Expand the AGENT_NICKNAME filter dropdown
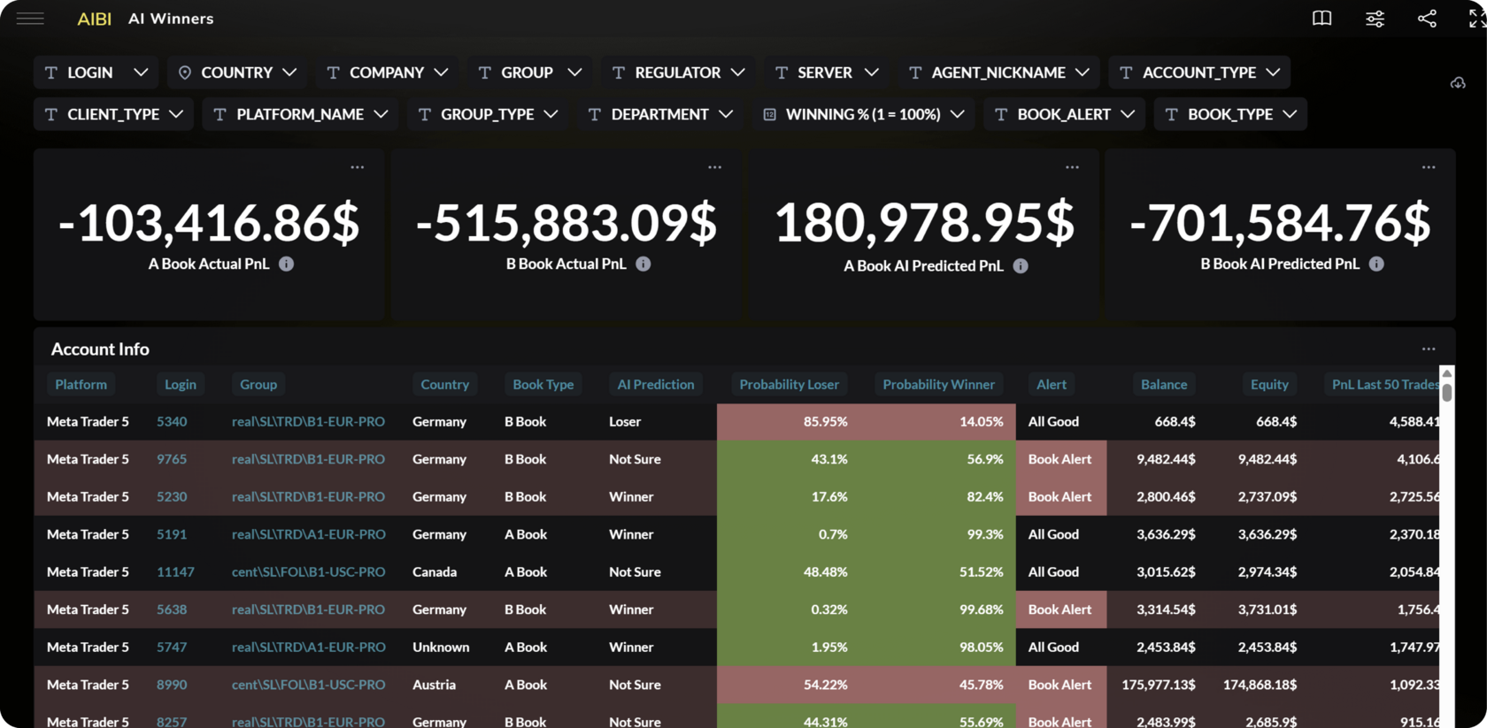Image resolution: width=1487 pixels, height=728 pixels. pyautogui.click(x=998, y=73)
